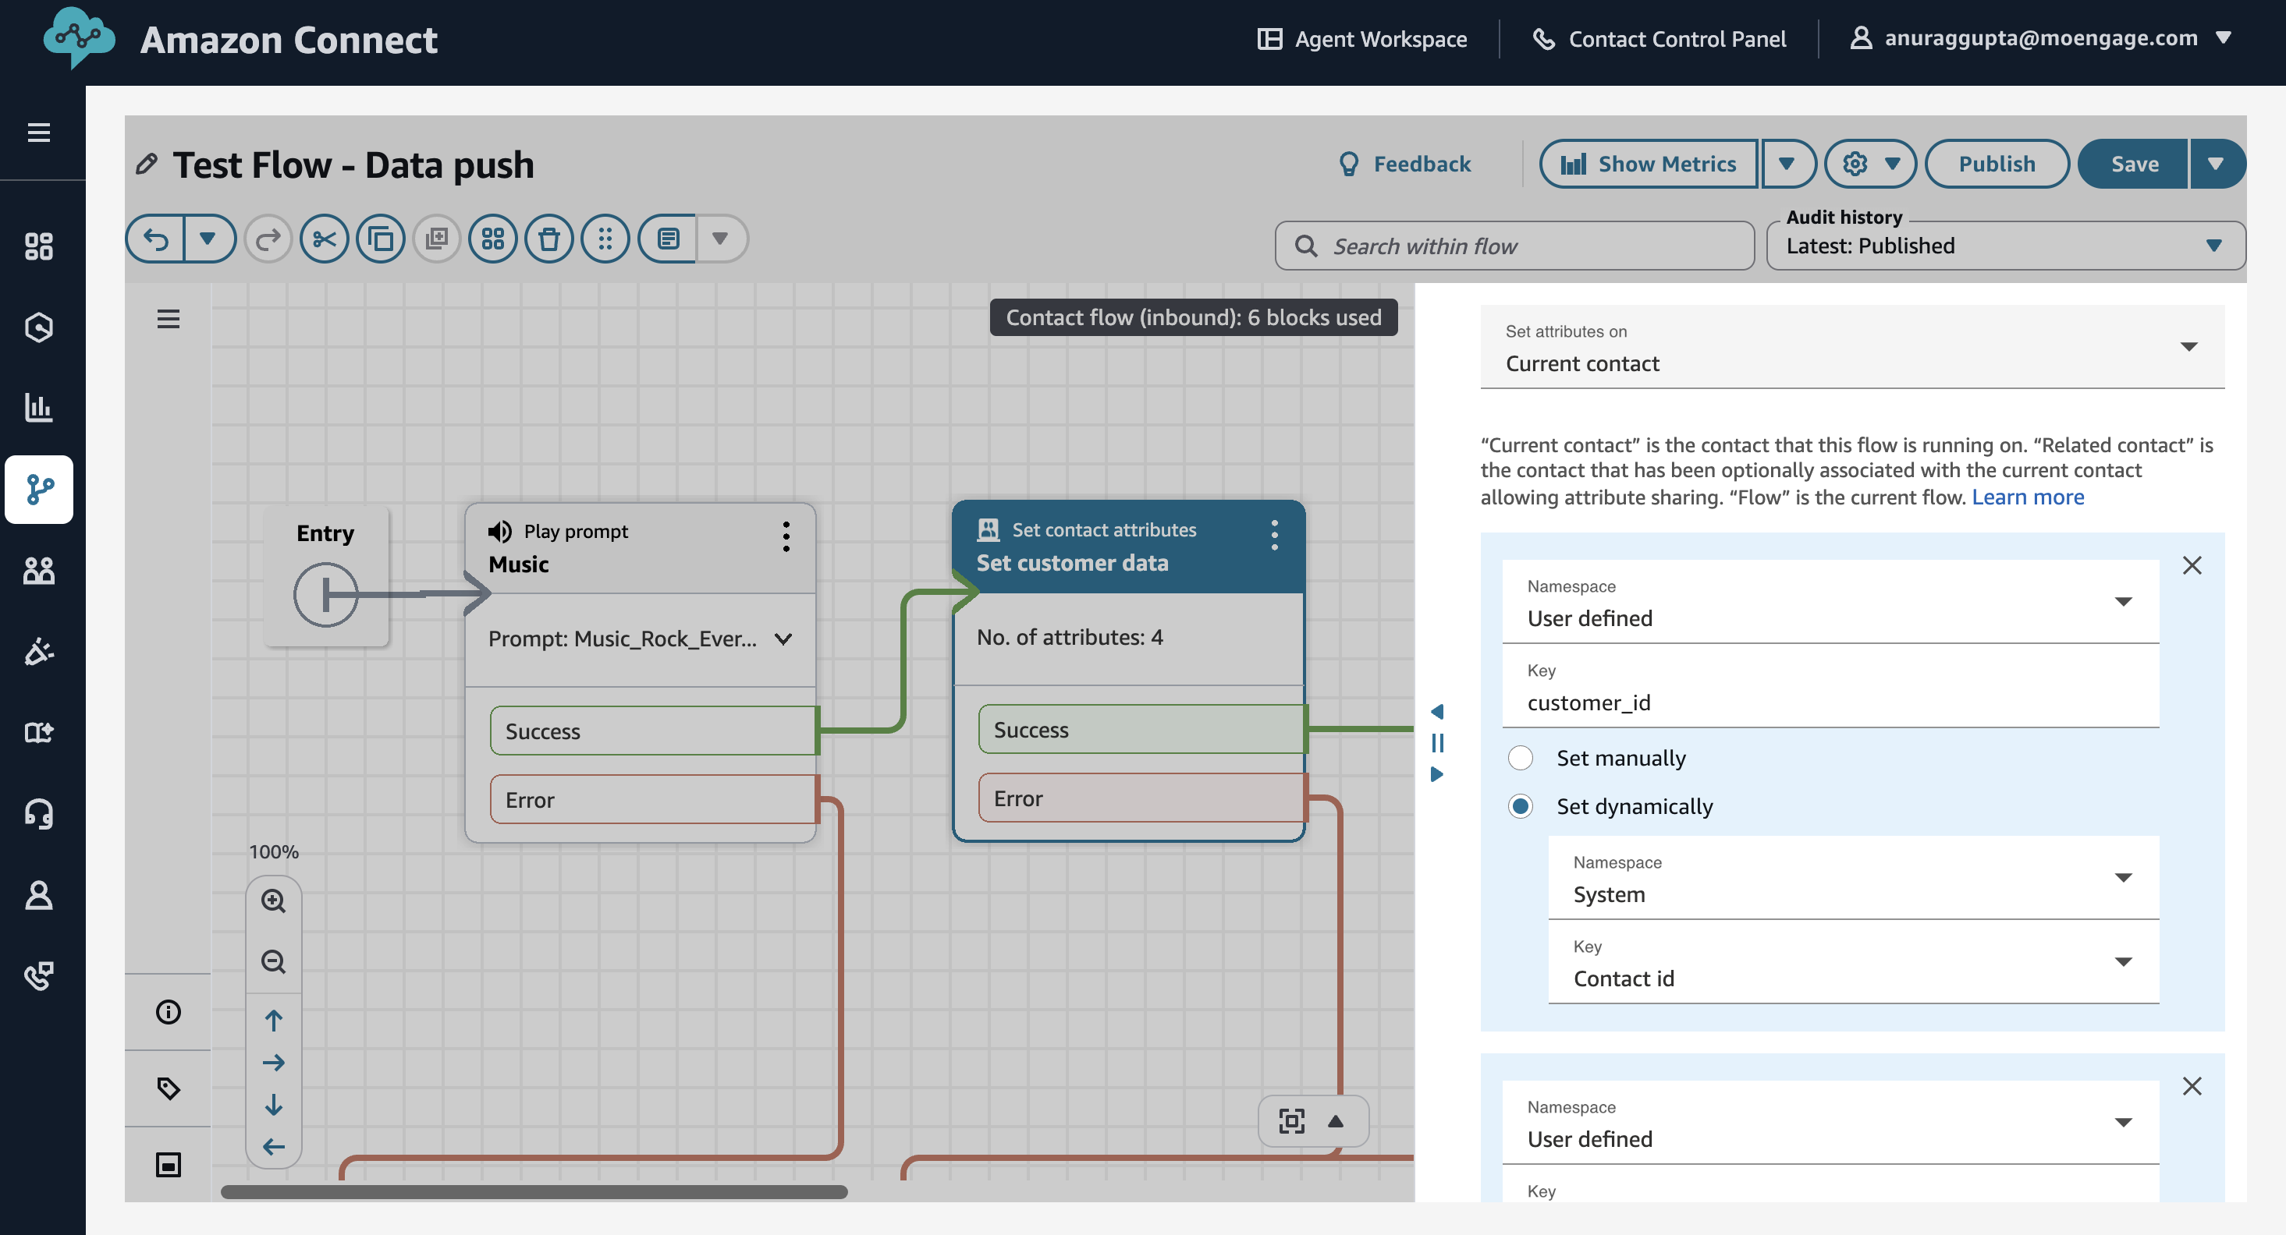The width and height of the screenshot is (2286, 1235).
Task: Edit the customer_id Key field
Action: pos(1831,687)
